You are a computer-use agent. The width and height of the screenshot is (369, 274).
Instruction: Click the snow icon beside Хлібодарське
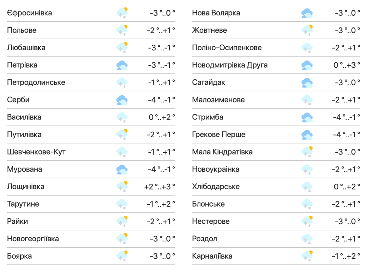pyautogui.click(x=307, y=187)
